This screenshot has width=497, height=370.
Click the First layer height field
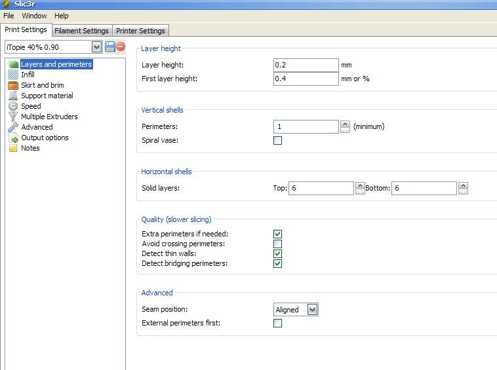pos(306,79)
